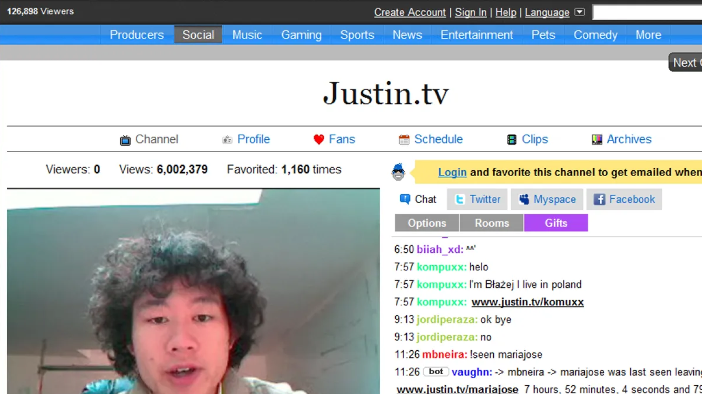Click the search input field at top
702x394 pixels.
(648, 12)
